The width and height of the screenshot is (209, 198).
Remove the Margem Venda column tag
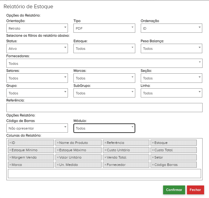[x=10, y=157]
